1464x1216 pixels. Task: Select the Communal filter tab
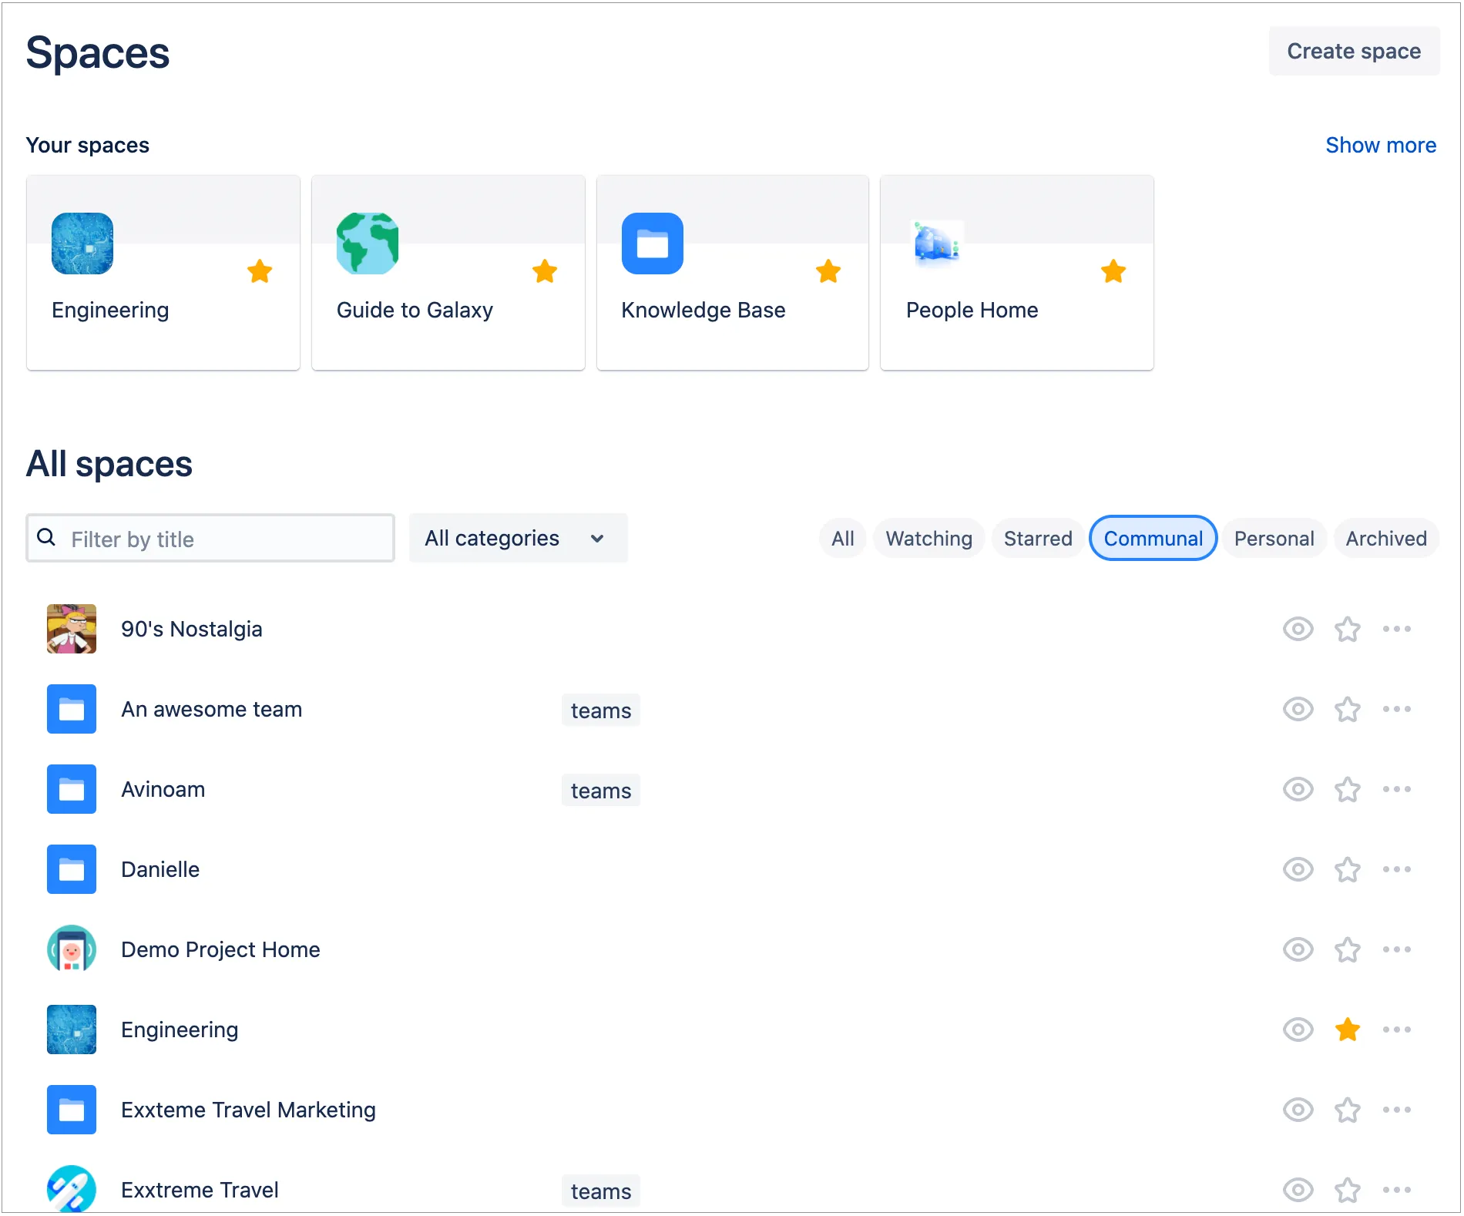click(1153, 538)
